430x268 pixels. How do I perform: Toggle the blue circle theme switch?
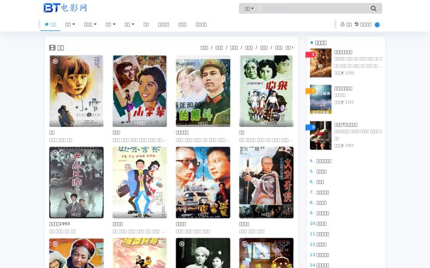point(377,24)
